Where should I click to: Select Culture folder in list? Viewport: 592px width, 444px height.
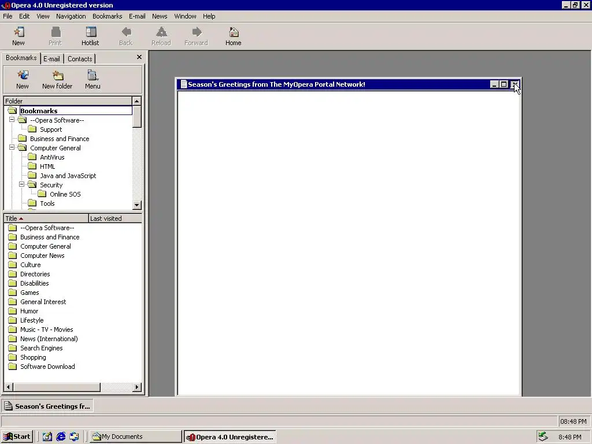point(31,265)
